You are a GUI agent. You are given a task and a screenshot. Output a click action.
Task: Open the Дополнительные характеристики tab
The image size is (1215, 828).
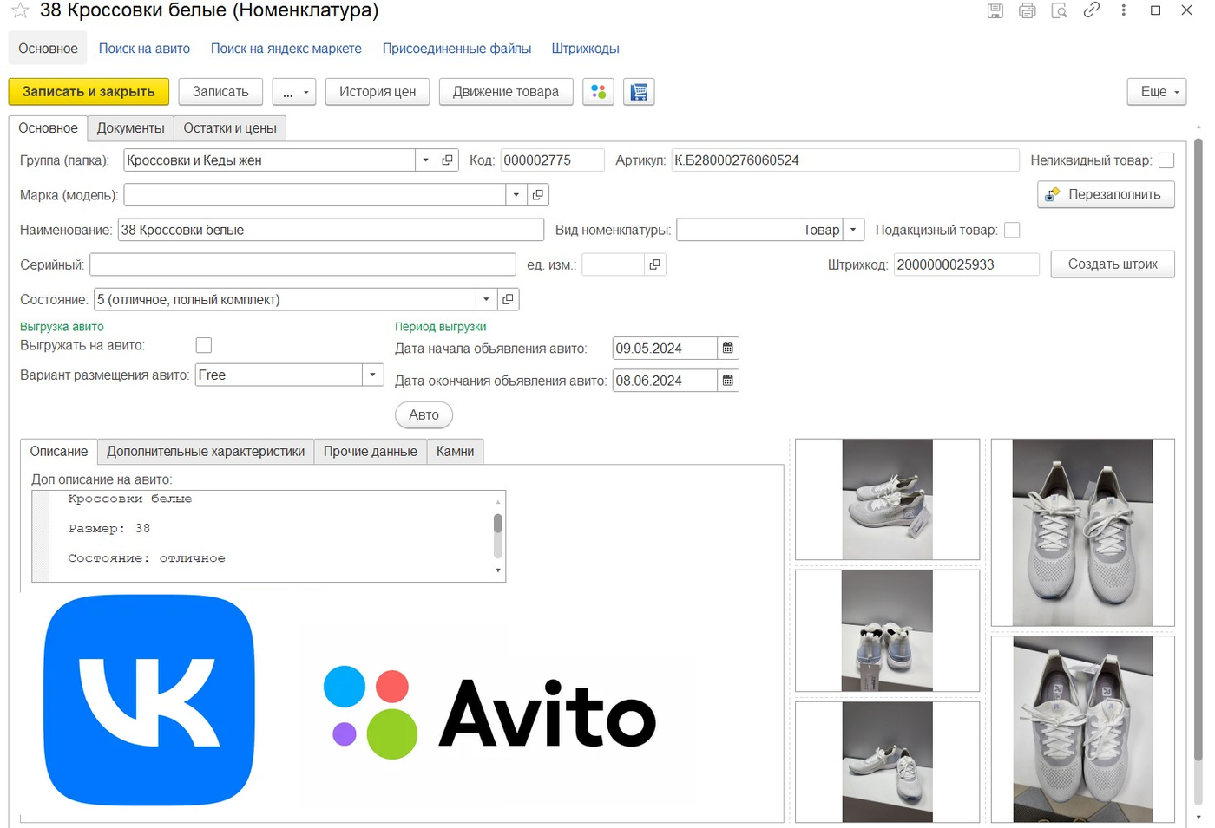[x=206, y=452]
